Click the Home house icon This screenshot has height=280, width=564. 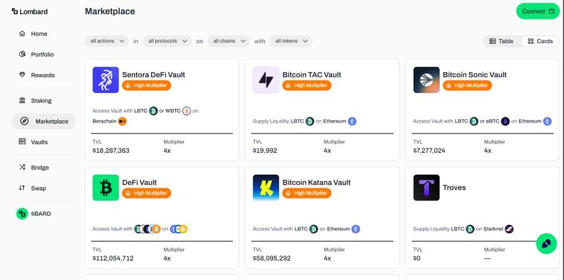tap(23, 33)
